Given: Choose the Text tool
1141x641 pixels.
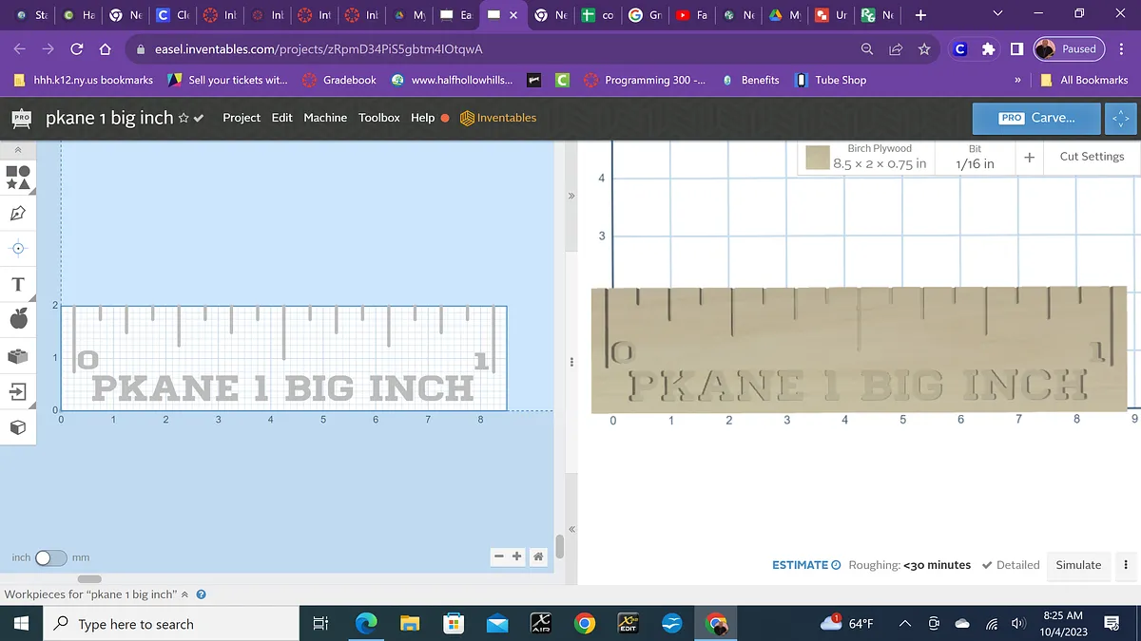Looking at the screenshot, I should (18, 284).
